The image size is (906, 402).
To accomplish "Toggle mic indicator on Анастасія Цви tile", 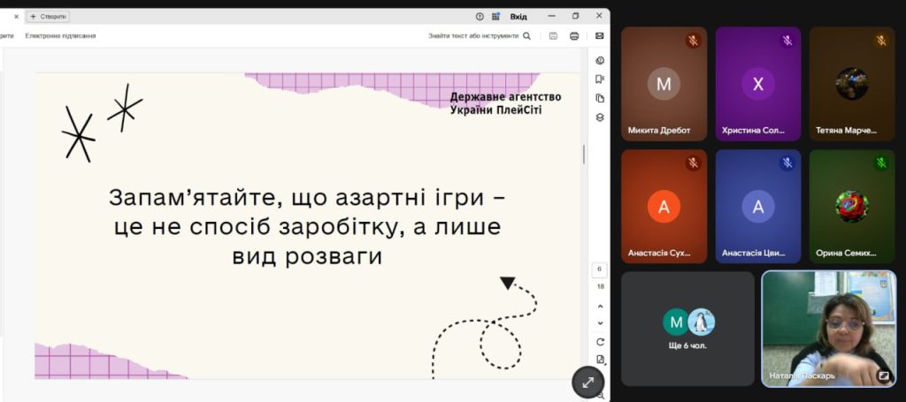I will coord(787,163).
